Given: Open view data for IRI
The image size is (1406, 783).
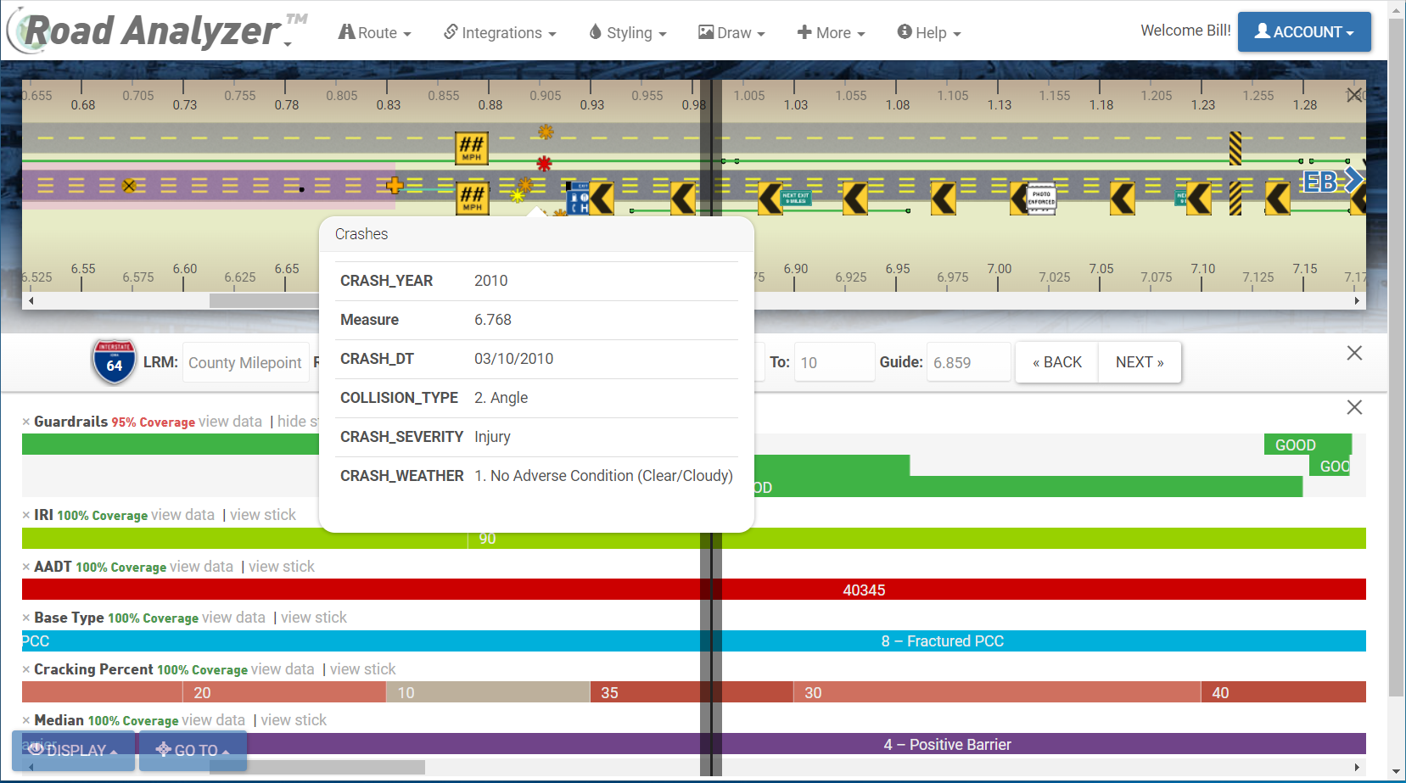Looking at the screenshot, I should click(182, 515).
